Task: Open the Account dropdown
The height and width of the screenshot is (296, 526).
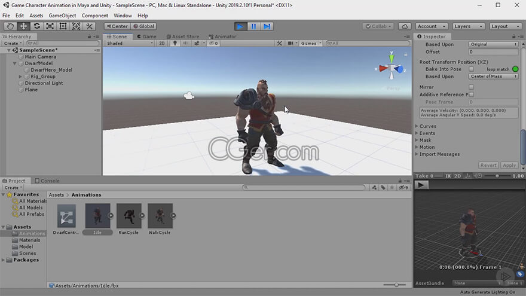Action: [432, 26]
